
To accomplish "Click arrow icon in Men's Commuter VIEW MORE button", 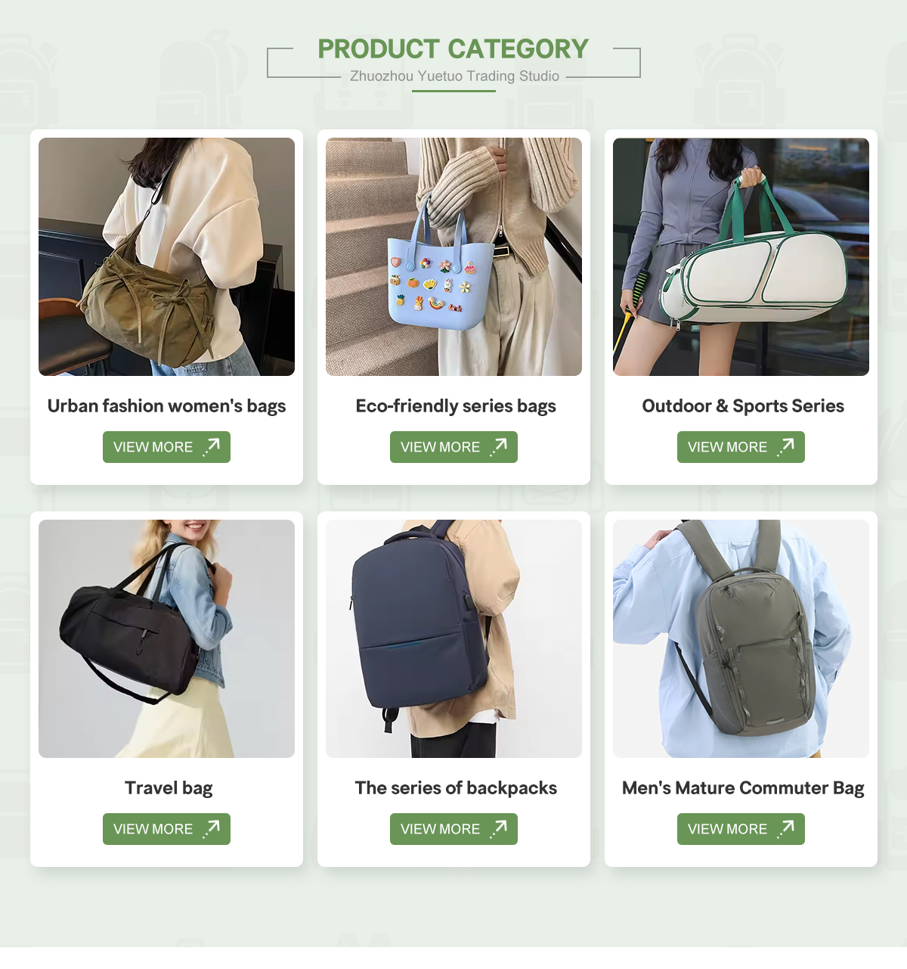I will 786,828.
